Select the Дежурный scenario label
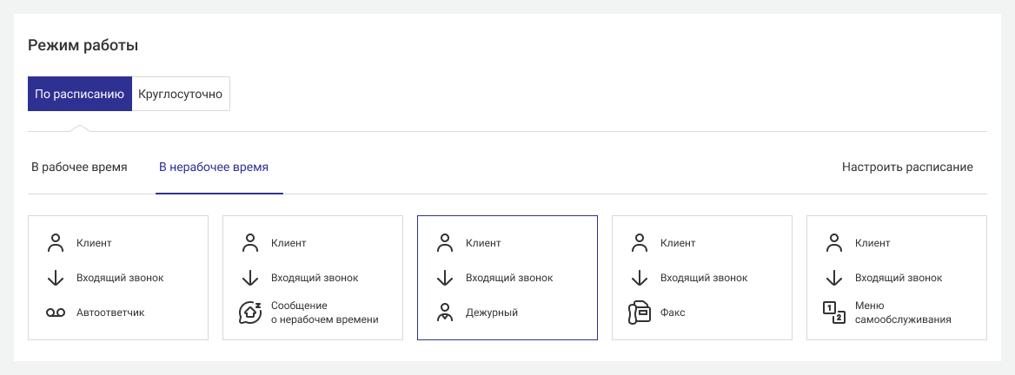1015x375 pixels. coord(492,312)
